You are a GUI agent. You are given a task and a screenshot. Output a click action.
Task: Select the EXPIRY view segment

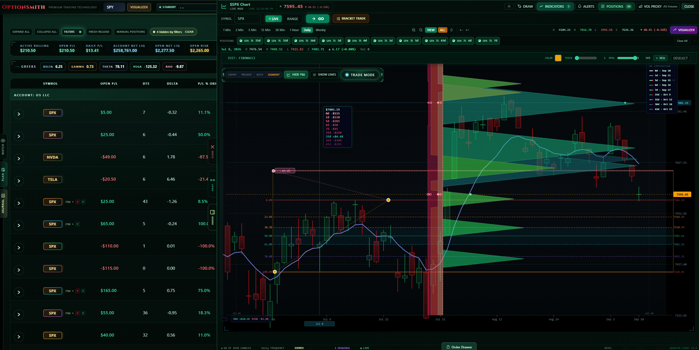point(232,75)
